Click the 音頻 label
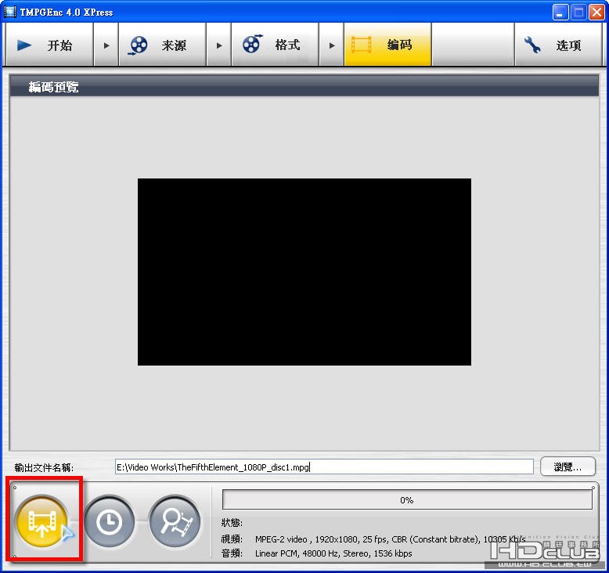The image size is (609, 573). click(232, 553)
